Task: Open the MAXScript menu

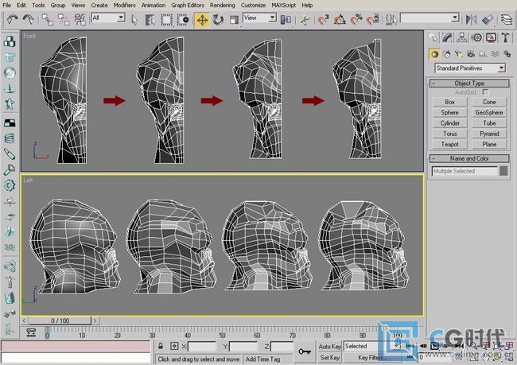Action: pyautogui.click(x=284, y=6)
